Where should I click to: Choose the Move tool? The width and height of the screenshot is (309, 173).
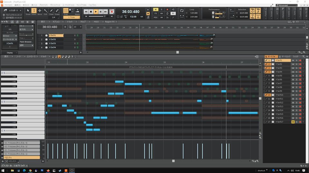pyautogui.click(x=40, y=12)
